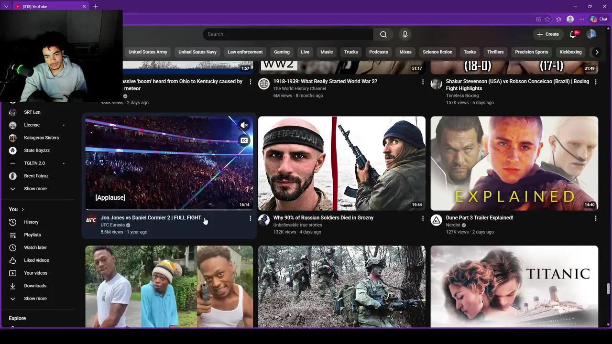Select the United States Navy chip
Image resolution: width=612 pixels, height=344 pixels.
[197, 52]
